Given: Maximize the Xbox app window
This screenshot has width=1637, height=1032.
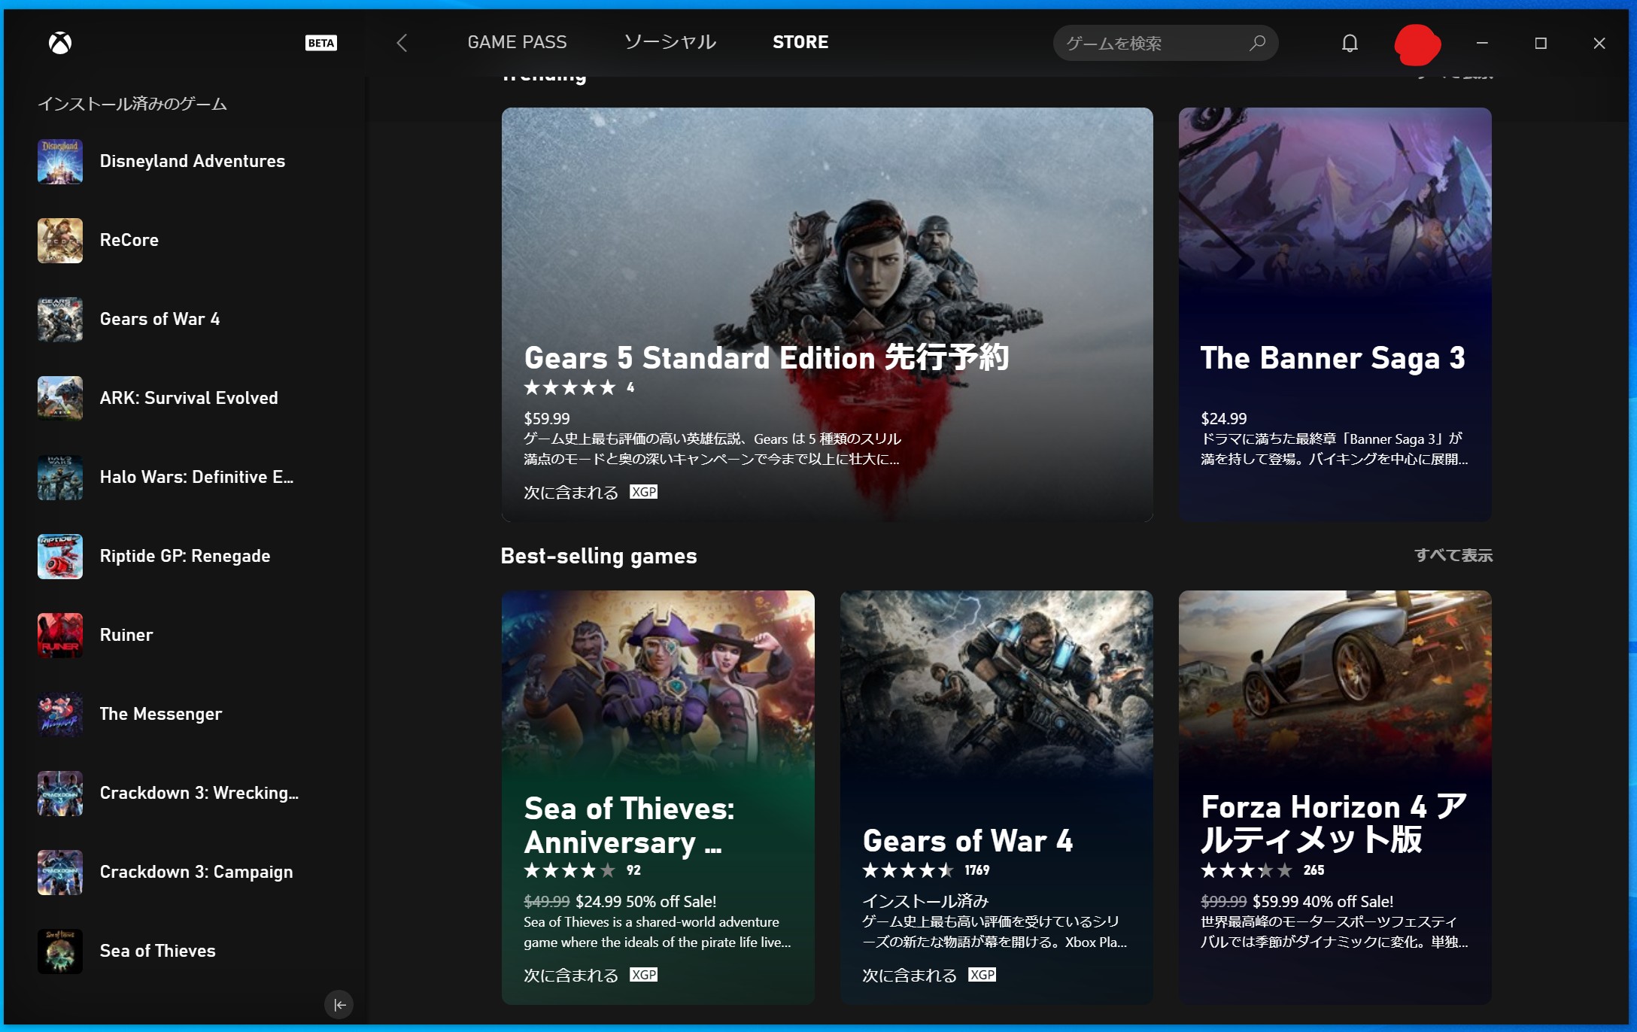Looking at the screenshot, I should pos(1541,43).
